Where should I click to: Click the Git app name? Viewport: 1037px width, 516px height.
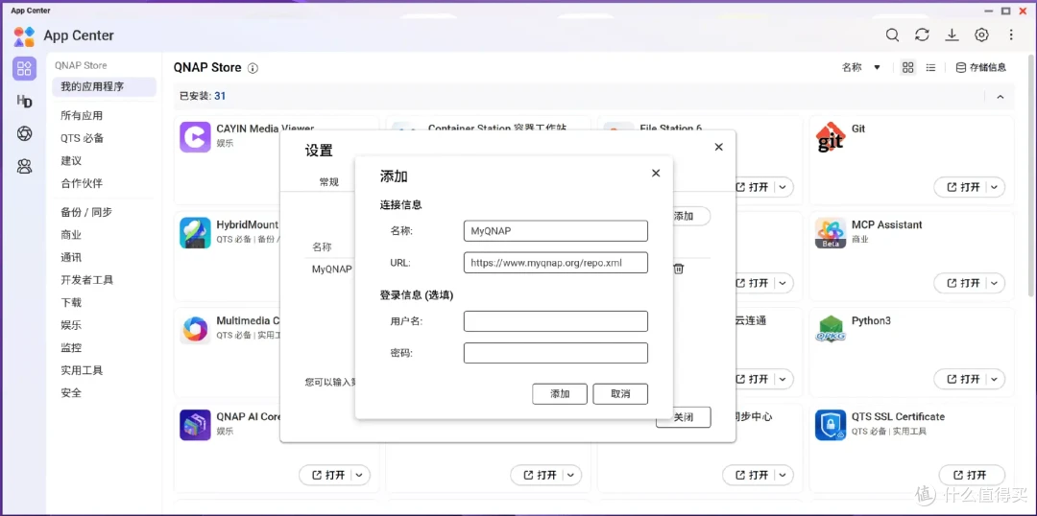[x=857, y=129]
